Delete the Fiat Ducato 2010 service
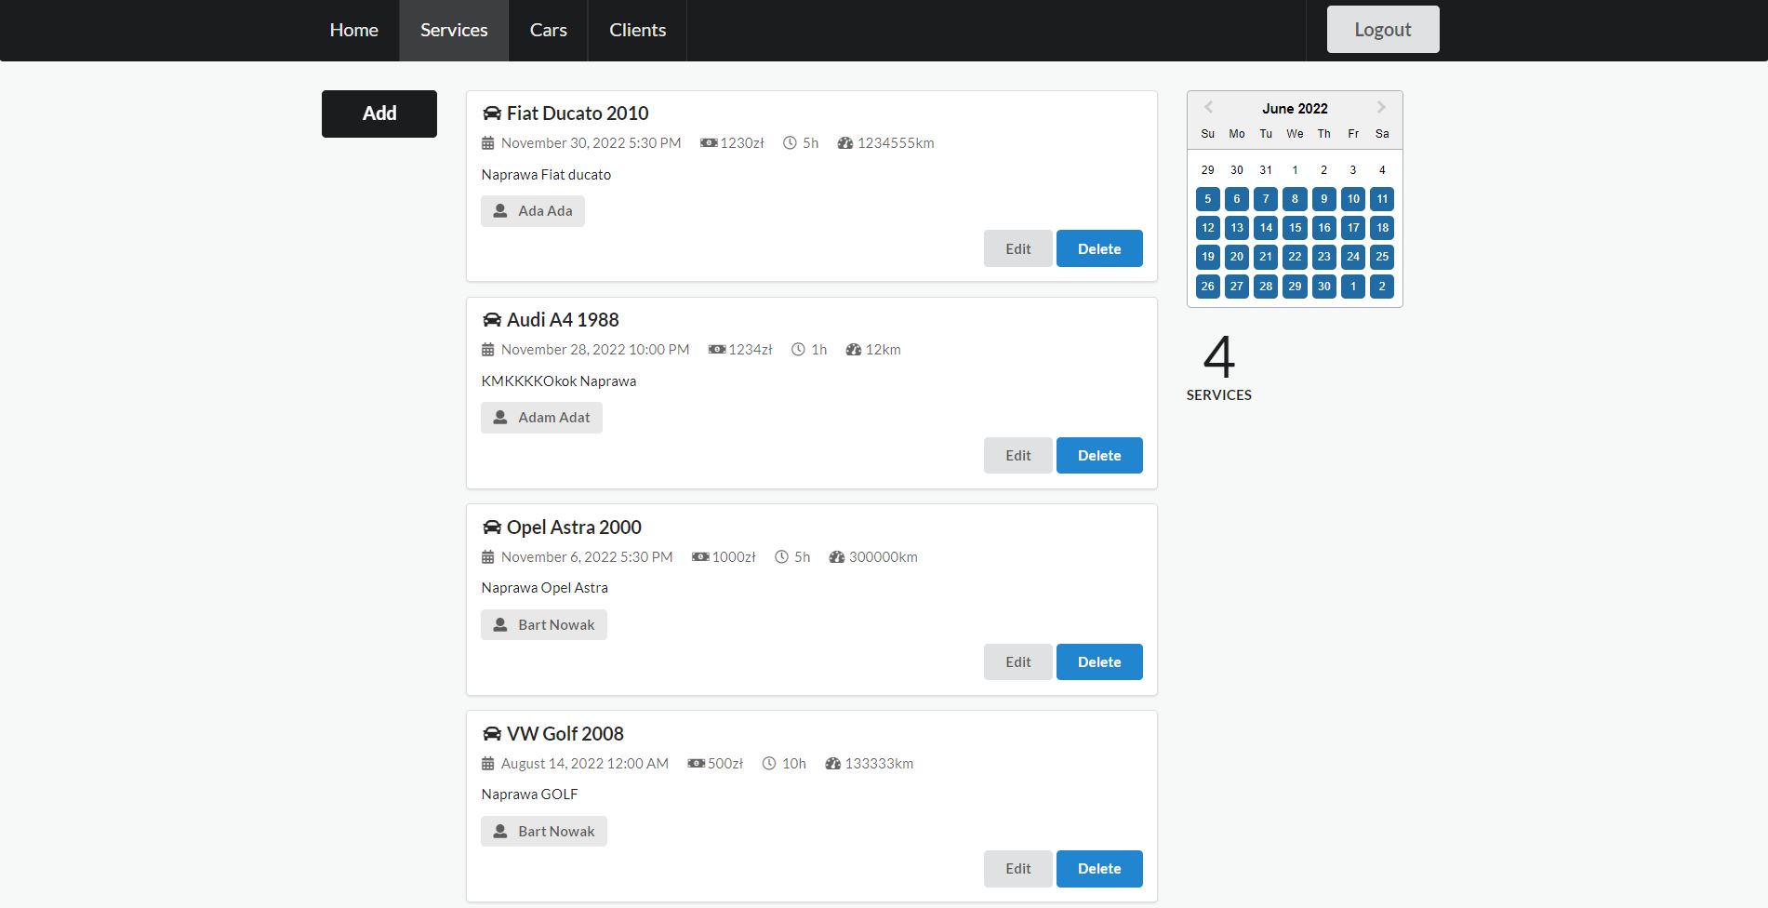The width and height of the screenshot is (1768, 908). (1099, 248)
